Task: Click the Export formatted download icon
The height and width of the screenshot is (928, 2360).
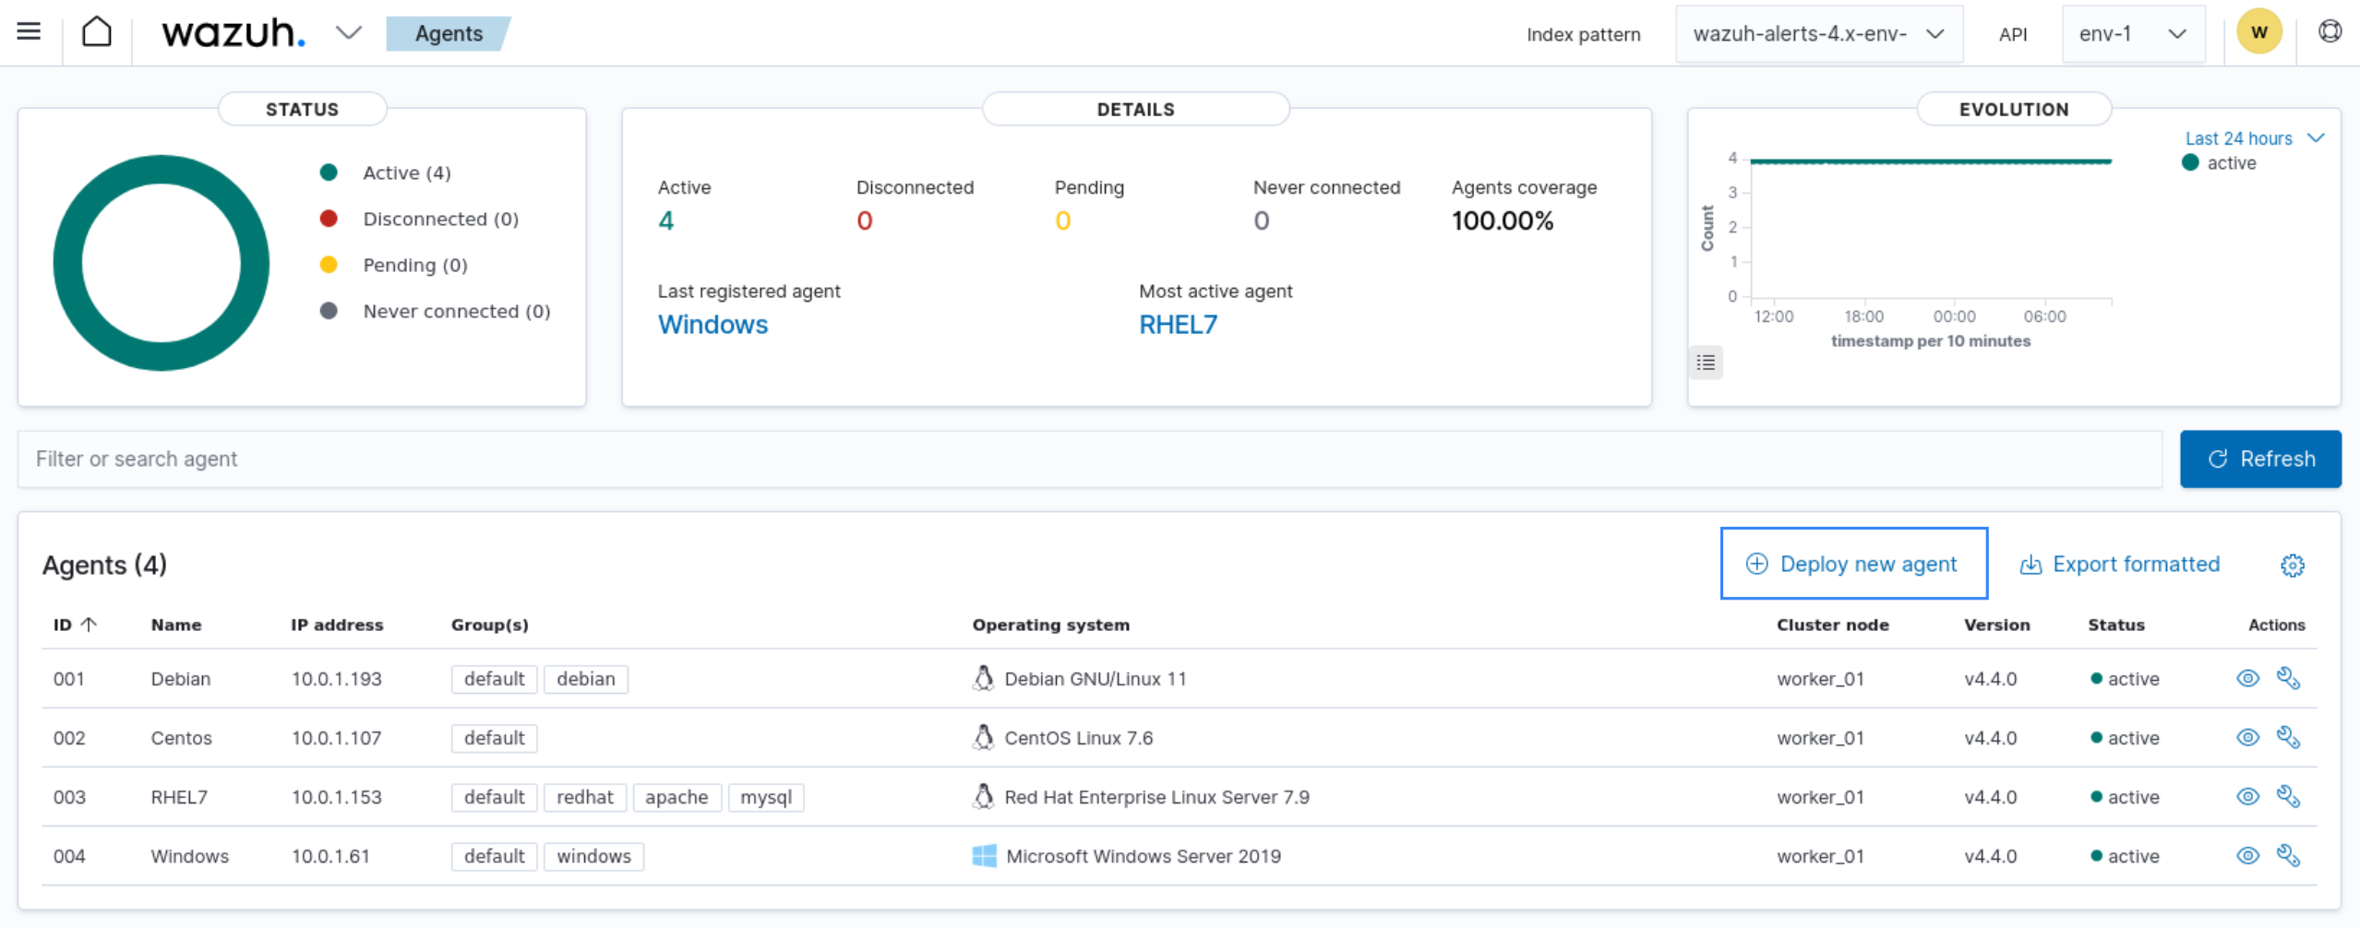Action: pos(2031,565)
